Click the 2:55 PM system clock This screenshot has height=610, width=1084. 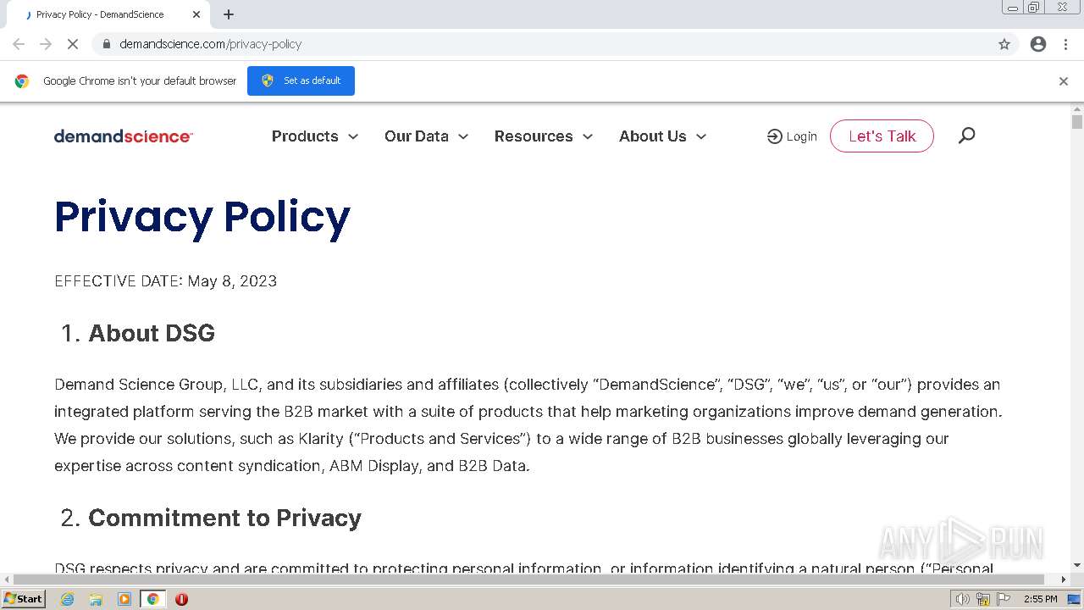click(x=1041, y=599)
